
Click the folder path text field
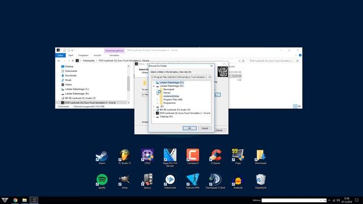tap(181, 77)
